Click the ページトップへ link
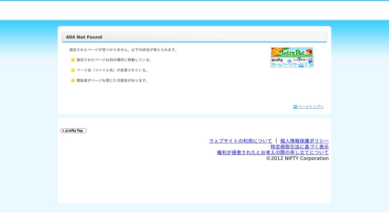The width and height of the screenshot is (389, 219). tap(311, 106)
